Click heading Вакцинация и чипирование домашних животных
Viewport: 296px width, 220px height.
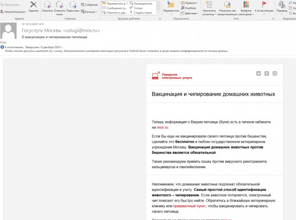tap(213, 94)
